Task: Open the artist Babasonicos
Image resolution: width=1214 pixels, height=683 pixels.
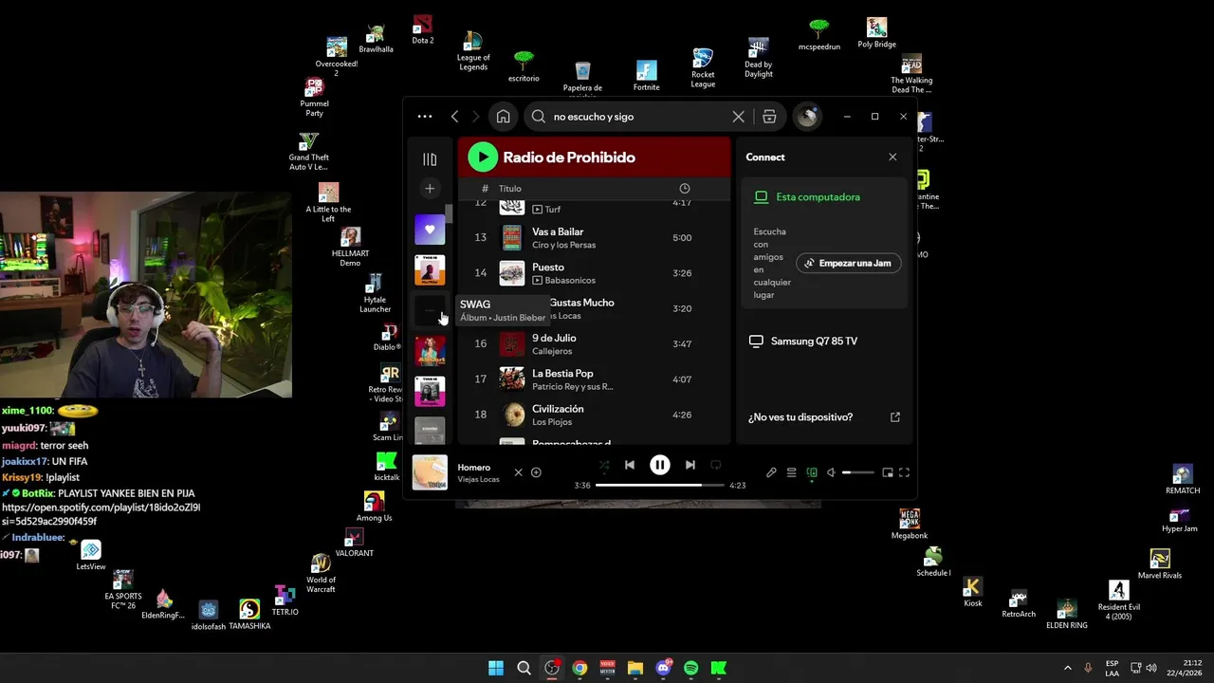Action: [571, 281]
